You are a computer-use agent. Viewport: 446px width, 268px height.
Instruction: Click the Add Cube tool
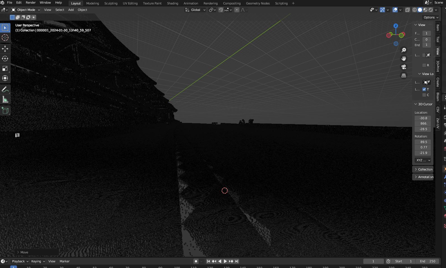point(5,111)
